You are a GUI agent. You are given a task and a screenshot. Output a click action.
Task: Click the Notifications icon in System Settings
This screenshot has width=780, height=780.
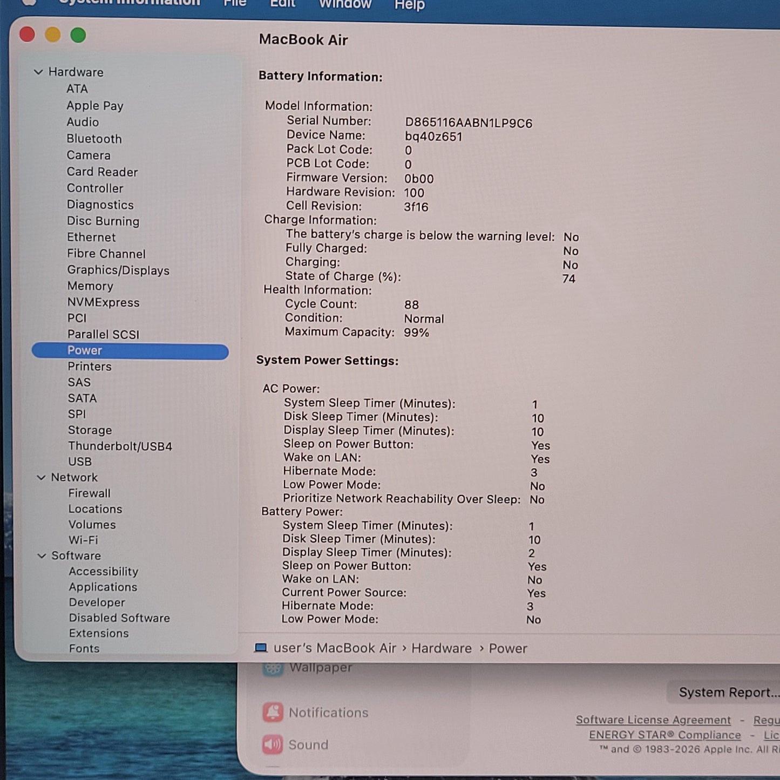(x=273, y=713)
